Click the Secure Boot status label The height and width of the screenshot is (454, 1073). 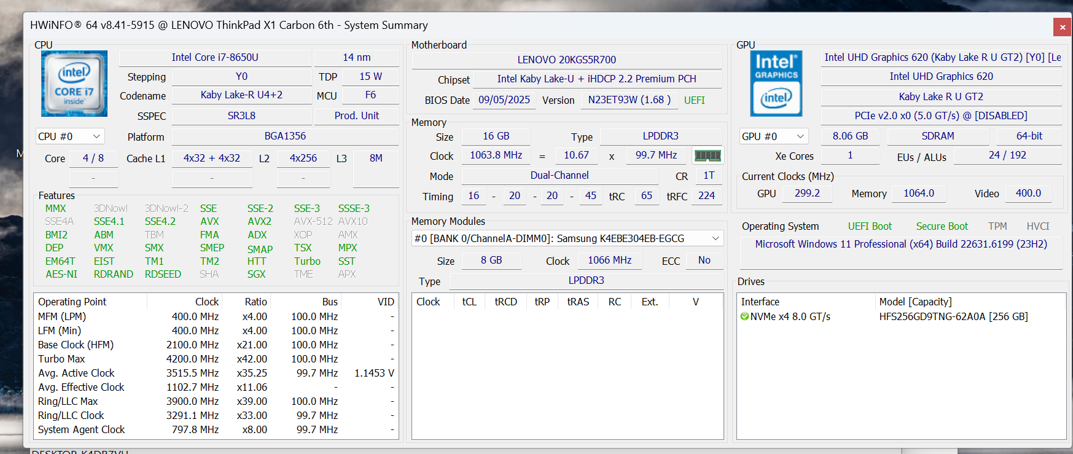pos(942,227)
